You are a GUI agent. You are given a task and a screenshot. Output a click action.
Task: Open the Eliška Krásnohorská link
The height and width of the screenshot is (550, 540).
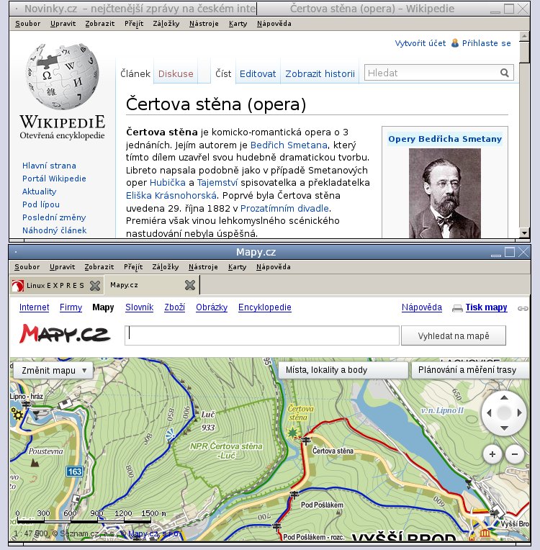pyautogui.click(x=171, y=195)
